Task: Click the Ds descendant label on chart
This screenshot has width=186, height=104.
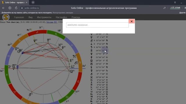Action: pyautogui.click(x=84, y=66)
